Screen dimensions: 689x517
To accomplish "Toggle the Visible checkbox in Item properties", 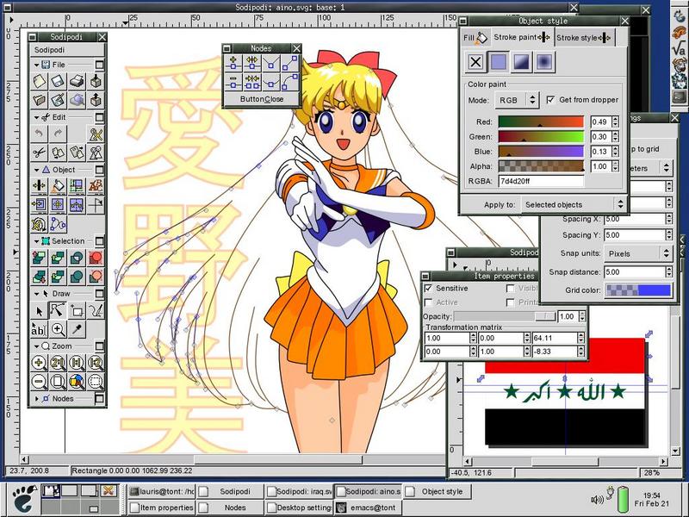I will 510,289.
